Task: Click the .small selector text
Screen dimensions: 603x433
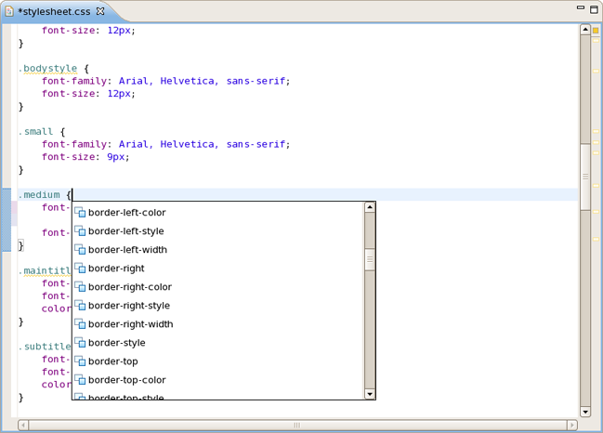Action: point(35,132)
